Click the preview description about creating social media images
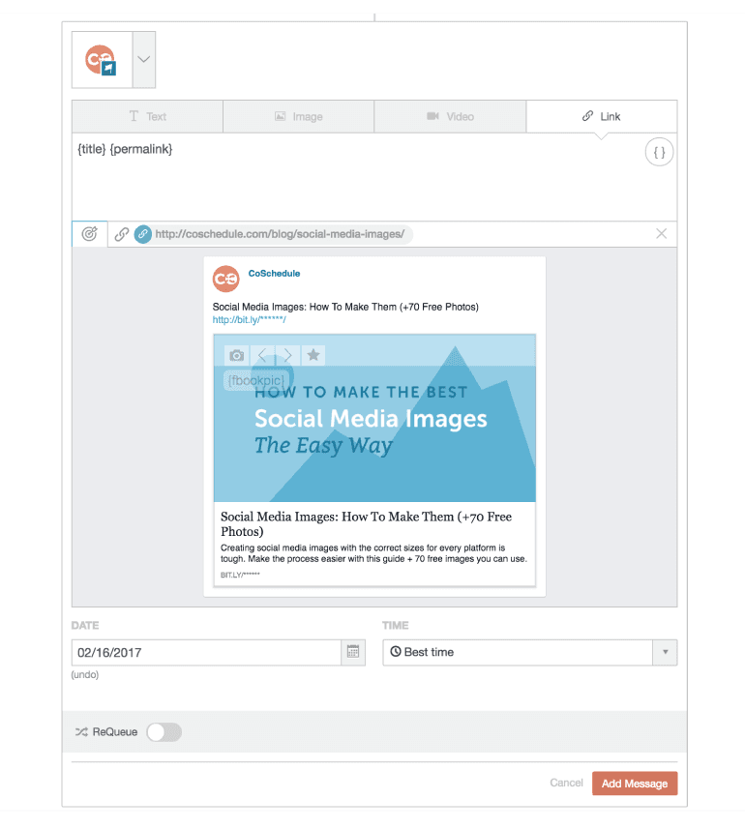745x829 pixels. coord(373,553)
